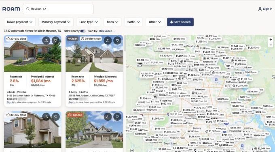Image resolution: width=275 pixels, height=152 pixels.
Task: Select the $3,438 /mo map marker
Action: [x=166, y=56]
